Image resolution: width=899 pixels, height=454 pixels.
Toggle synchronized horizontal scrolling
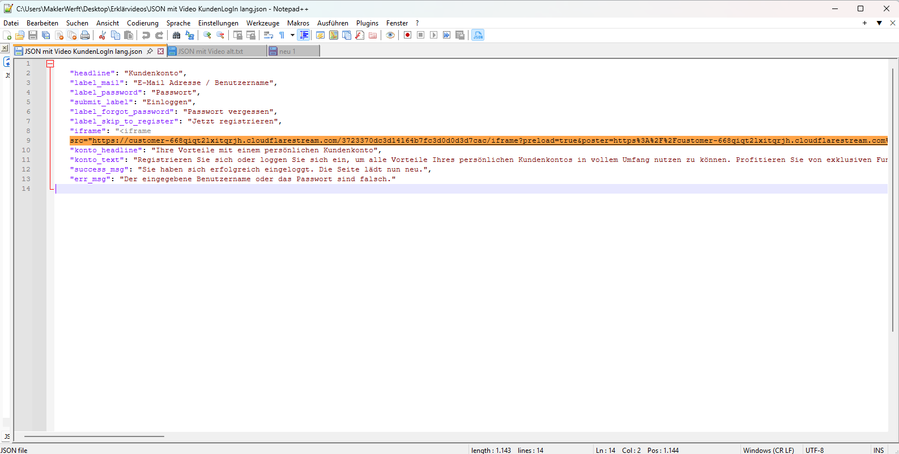(x=251, y=35)
